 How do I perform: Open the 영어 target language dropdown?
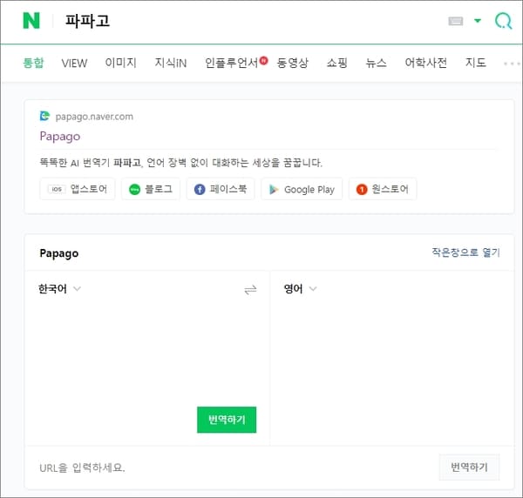point(300,288)
